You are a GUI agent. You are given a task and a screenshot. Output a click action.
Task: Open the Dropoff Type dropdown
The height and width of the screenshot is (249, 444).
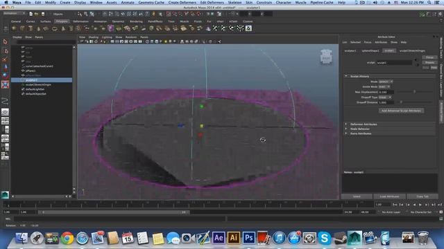coord(385,97)
